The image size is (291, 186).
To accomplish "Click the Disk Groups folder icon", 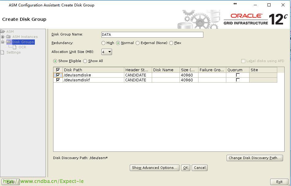I will pyautogui.click(x=9, y=42).
